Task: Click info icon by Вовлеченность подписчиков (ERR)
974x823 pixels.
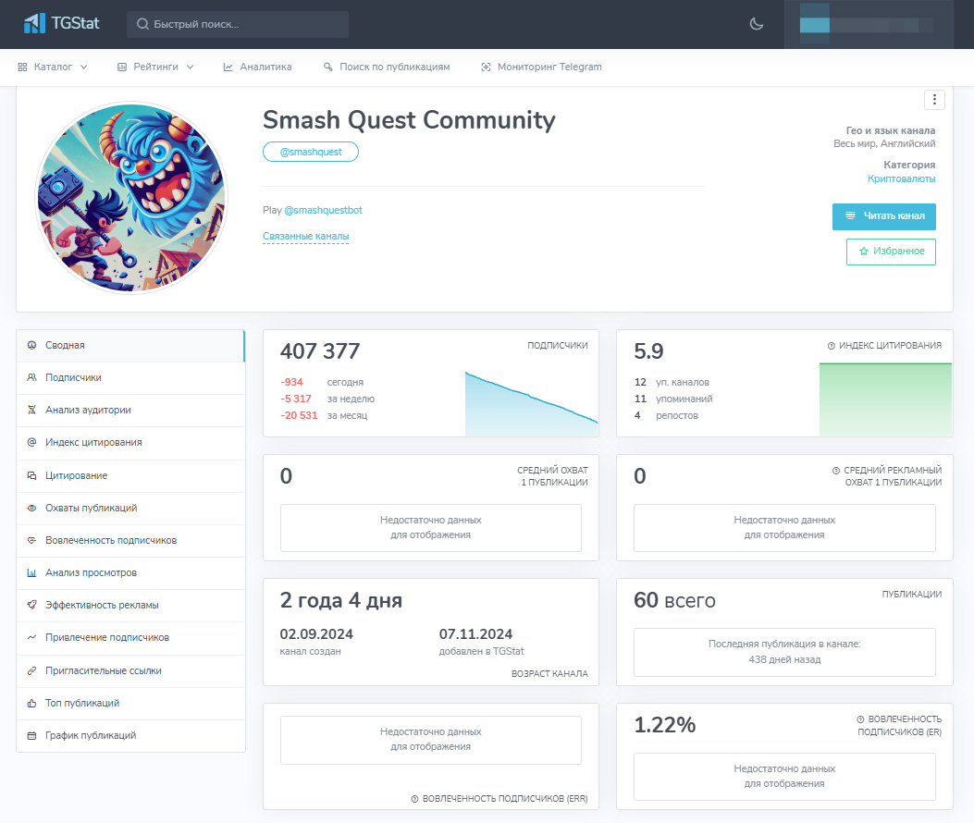Action: (x=415, y=799)
